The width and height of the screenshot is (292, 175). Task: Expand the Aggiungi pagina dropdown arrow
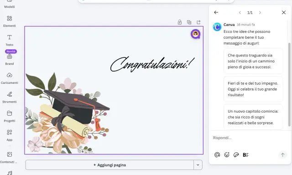coord(198,165)
